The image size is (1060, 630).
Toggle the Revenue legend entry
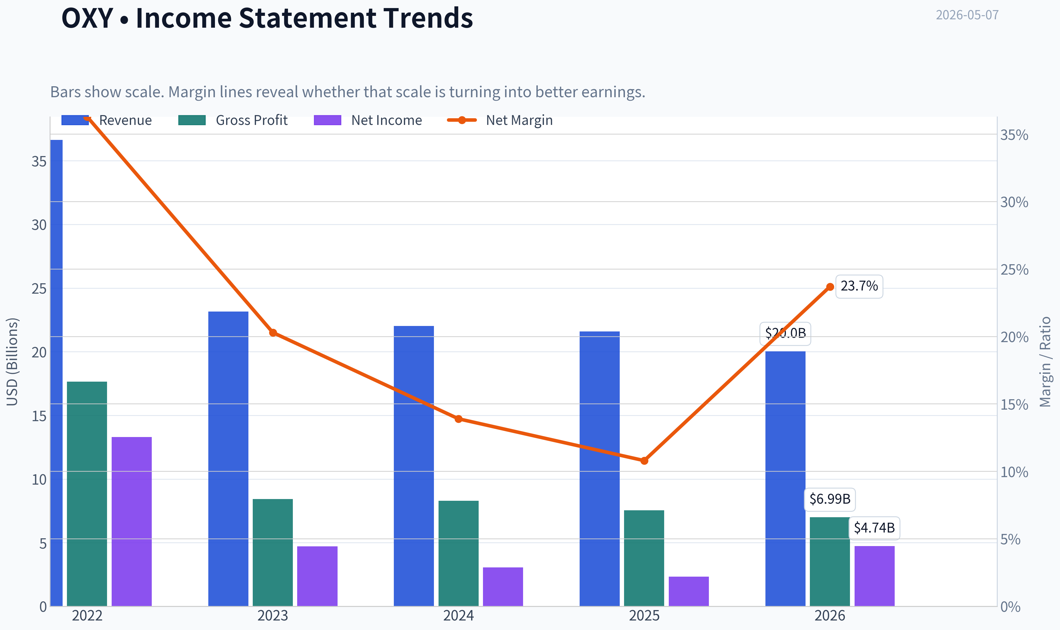pos(106,120)
